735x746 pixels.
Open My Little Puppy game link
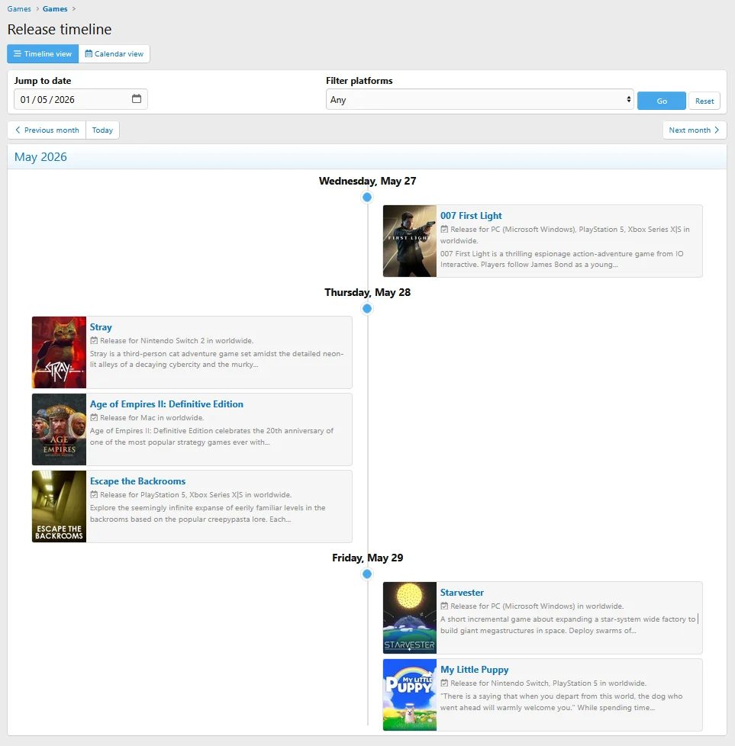(474, 670)
